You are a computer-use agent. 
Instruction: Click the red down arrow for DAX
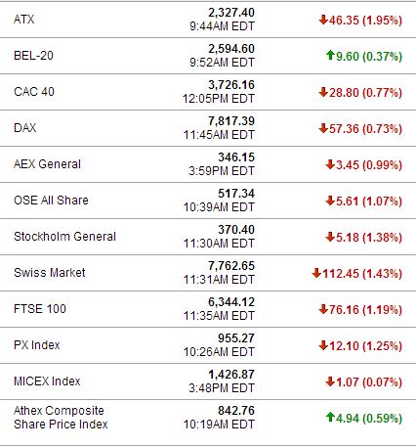click(323, 128)
